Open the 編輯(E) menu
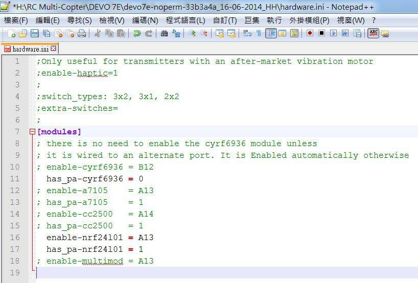Screen dimensions: 418x283 pos(48,20)
